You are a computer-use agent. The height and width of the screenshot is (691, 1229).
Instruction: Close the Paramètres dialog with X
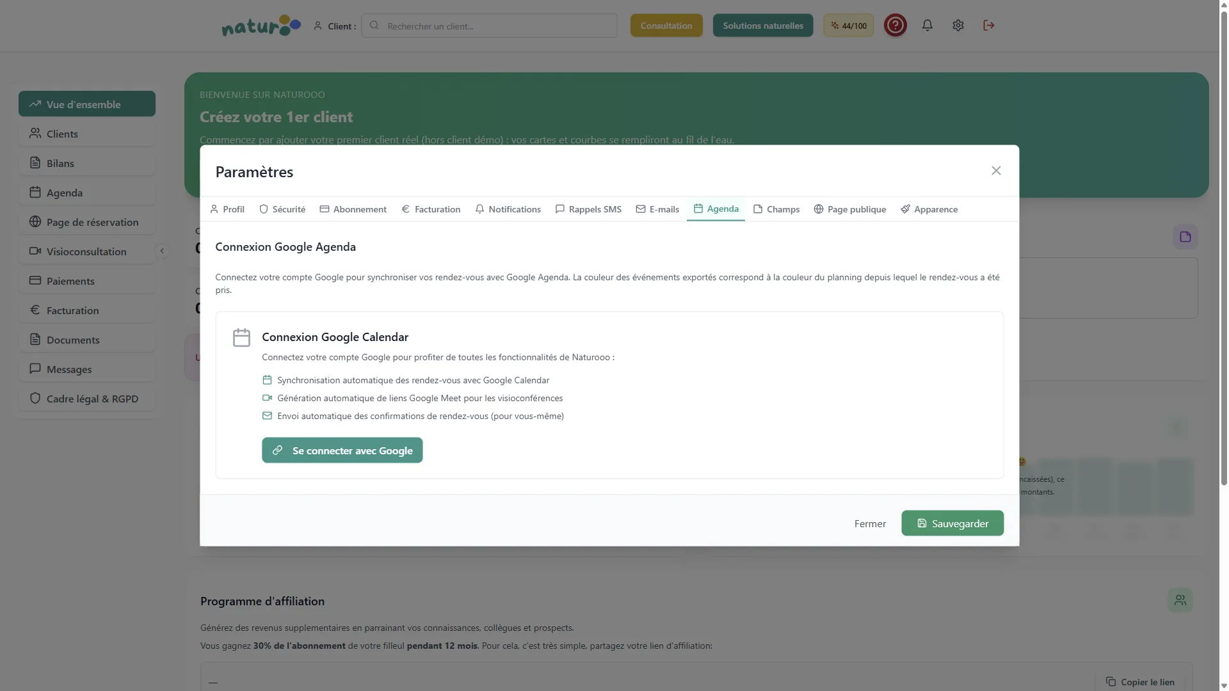tap(996, 171)
